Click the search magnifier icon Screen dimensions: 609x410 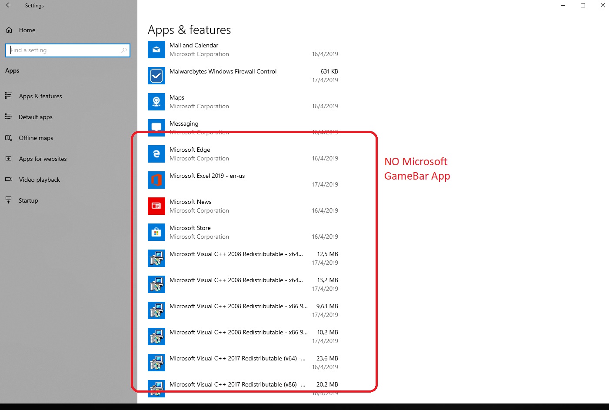pyautogui.click(x=124, y=50)
